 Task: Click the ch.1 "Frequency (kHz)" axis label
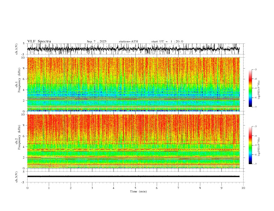pyautogui.click(x=19, y=80)
